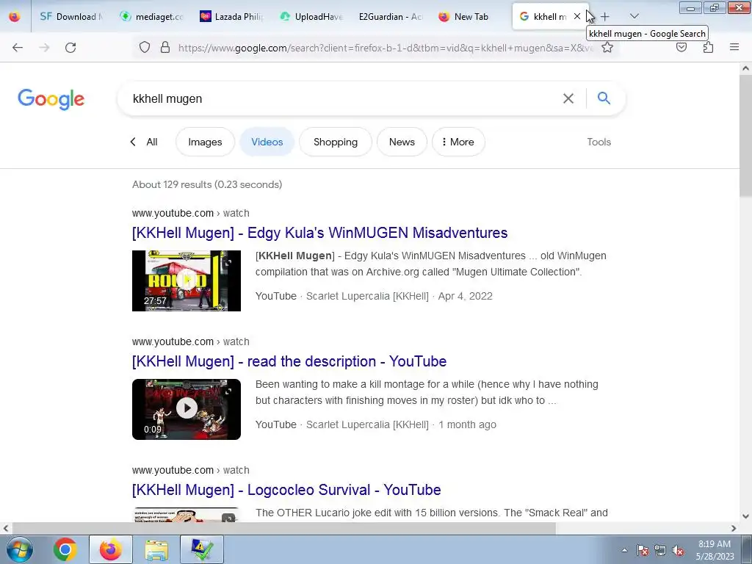Open the network tray icon
Screen dimensions: 752x564
click(x=660, y=551)
